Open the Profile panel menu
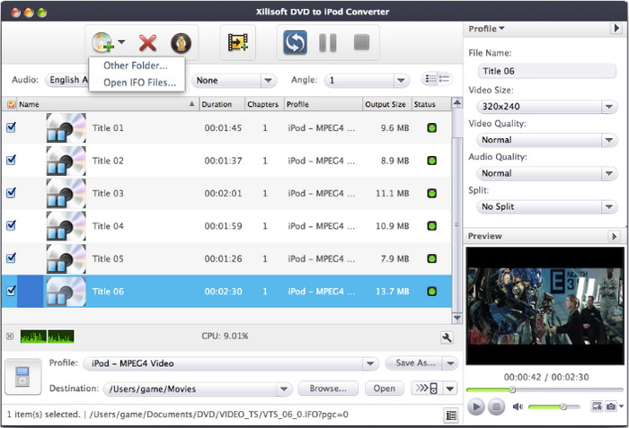This screenshot has width=629, height=428. point(486,29)
